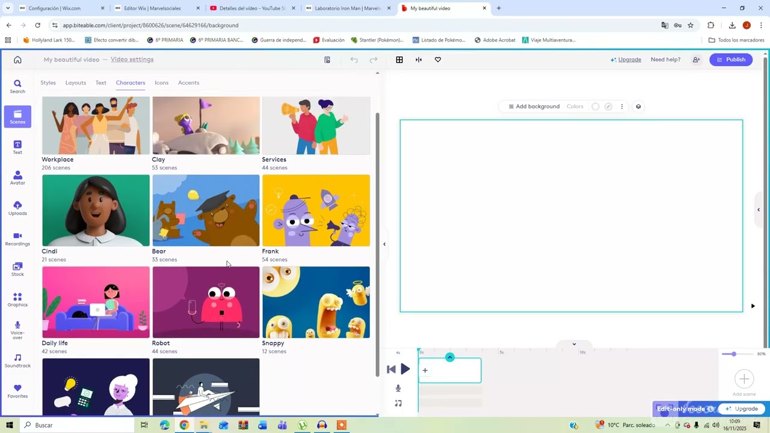
Task: Open the Search panel in left sidebar
Action: 17,87
